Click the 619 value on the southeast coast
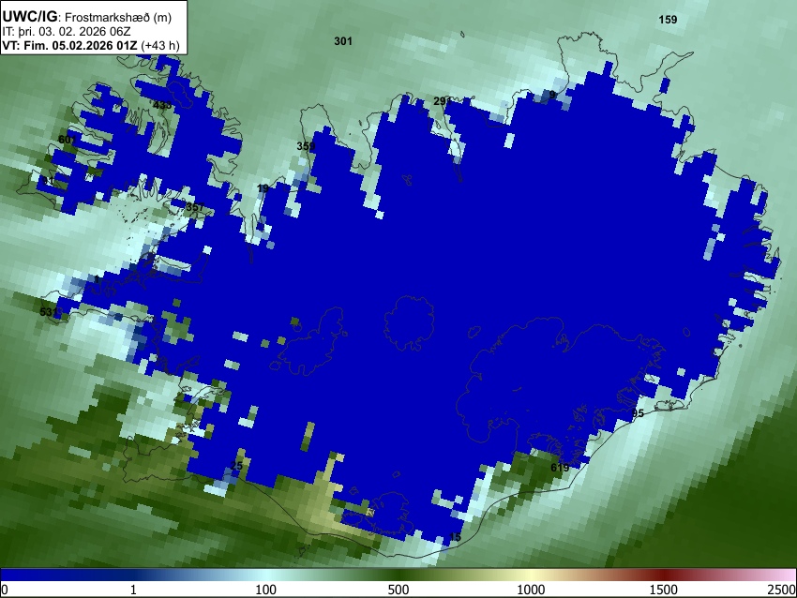Screen dimensions: 797x598 (x=560, y=468)
